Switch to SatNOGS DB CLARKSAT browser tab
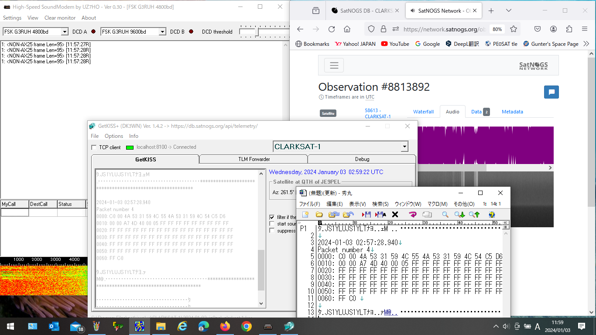Screen dimensions: 596x335 (x=365, y=11)
